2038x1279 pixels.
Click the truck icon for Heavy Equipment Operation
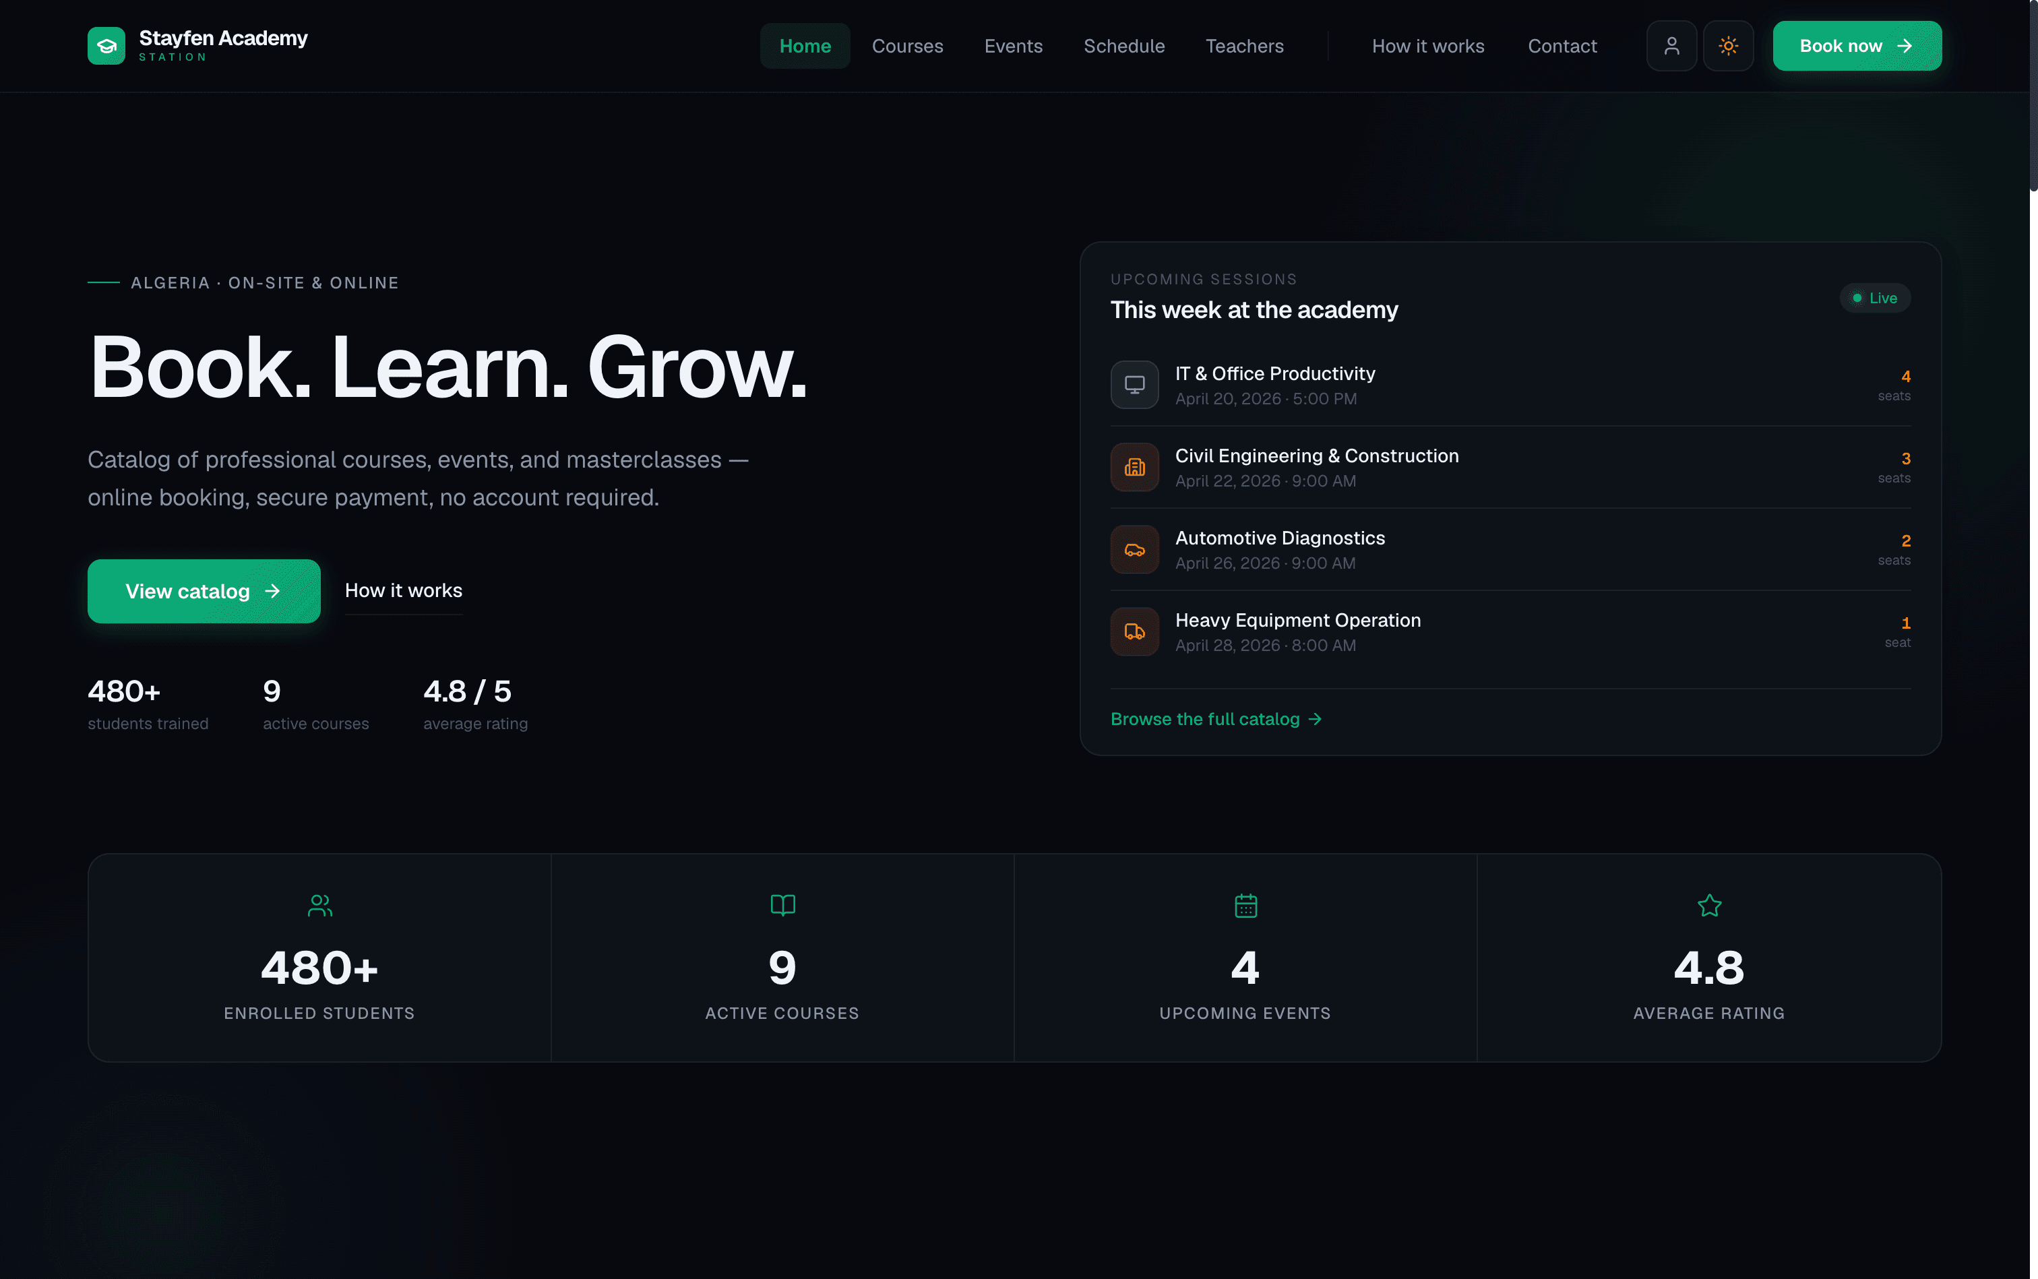(x=1134, y=631)
